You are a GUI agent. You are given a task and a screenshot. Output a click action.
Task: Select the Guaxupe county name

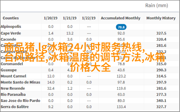click(x=9, y=70)
